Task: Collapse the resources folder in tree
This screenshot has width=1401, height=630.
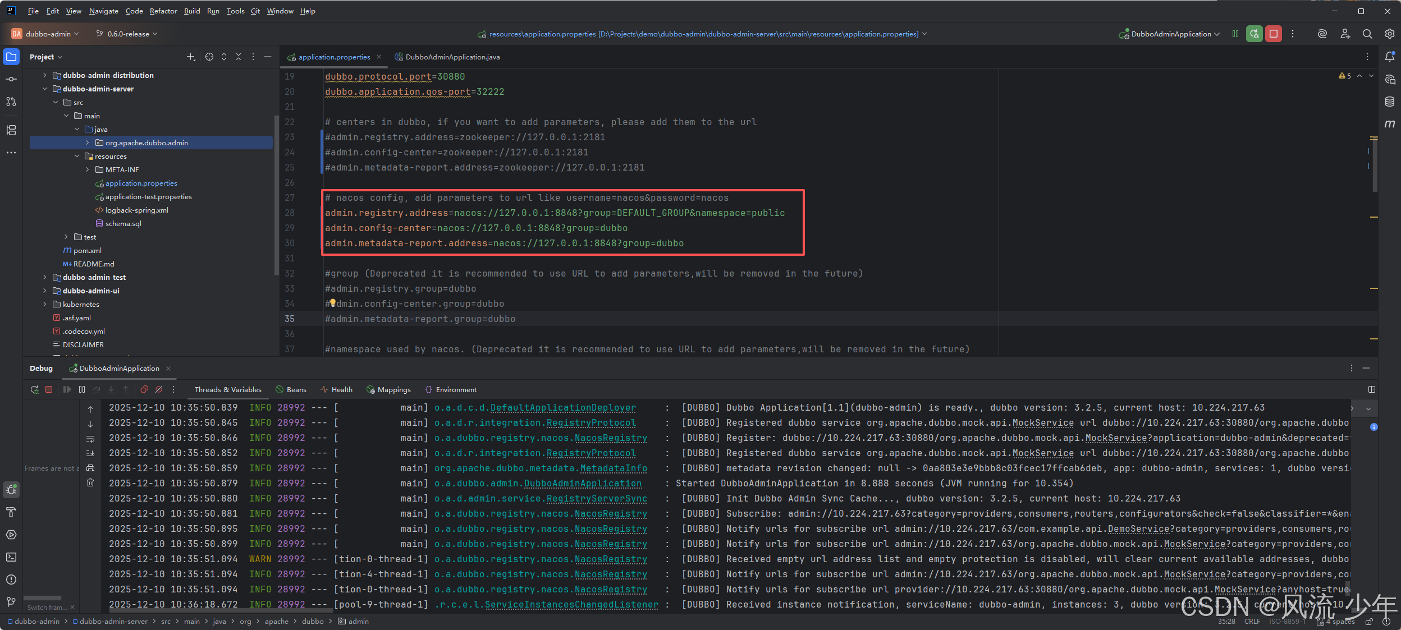Action: coord(77,156)
